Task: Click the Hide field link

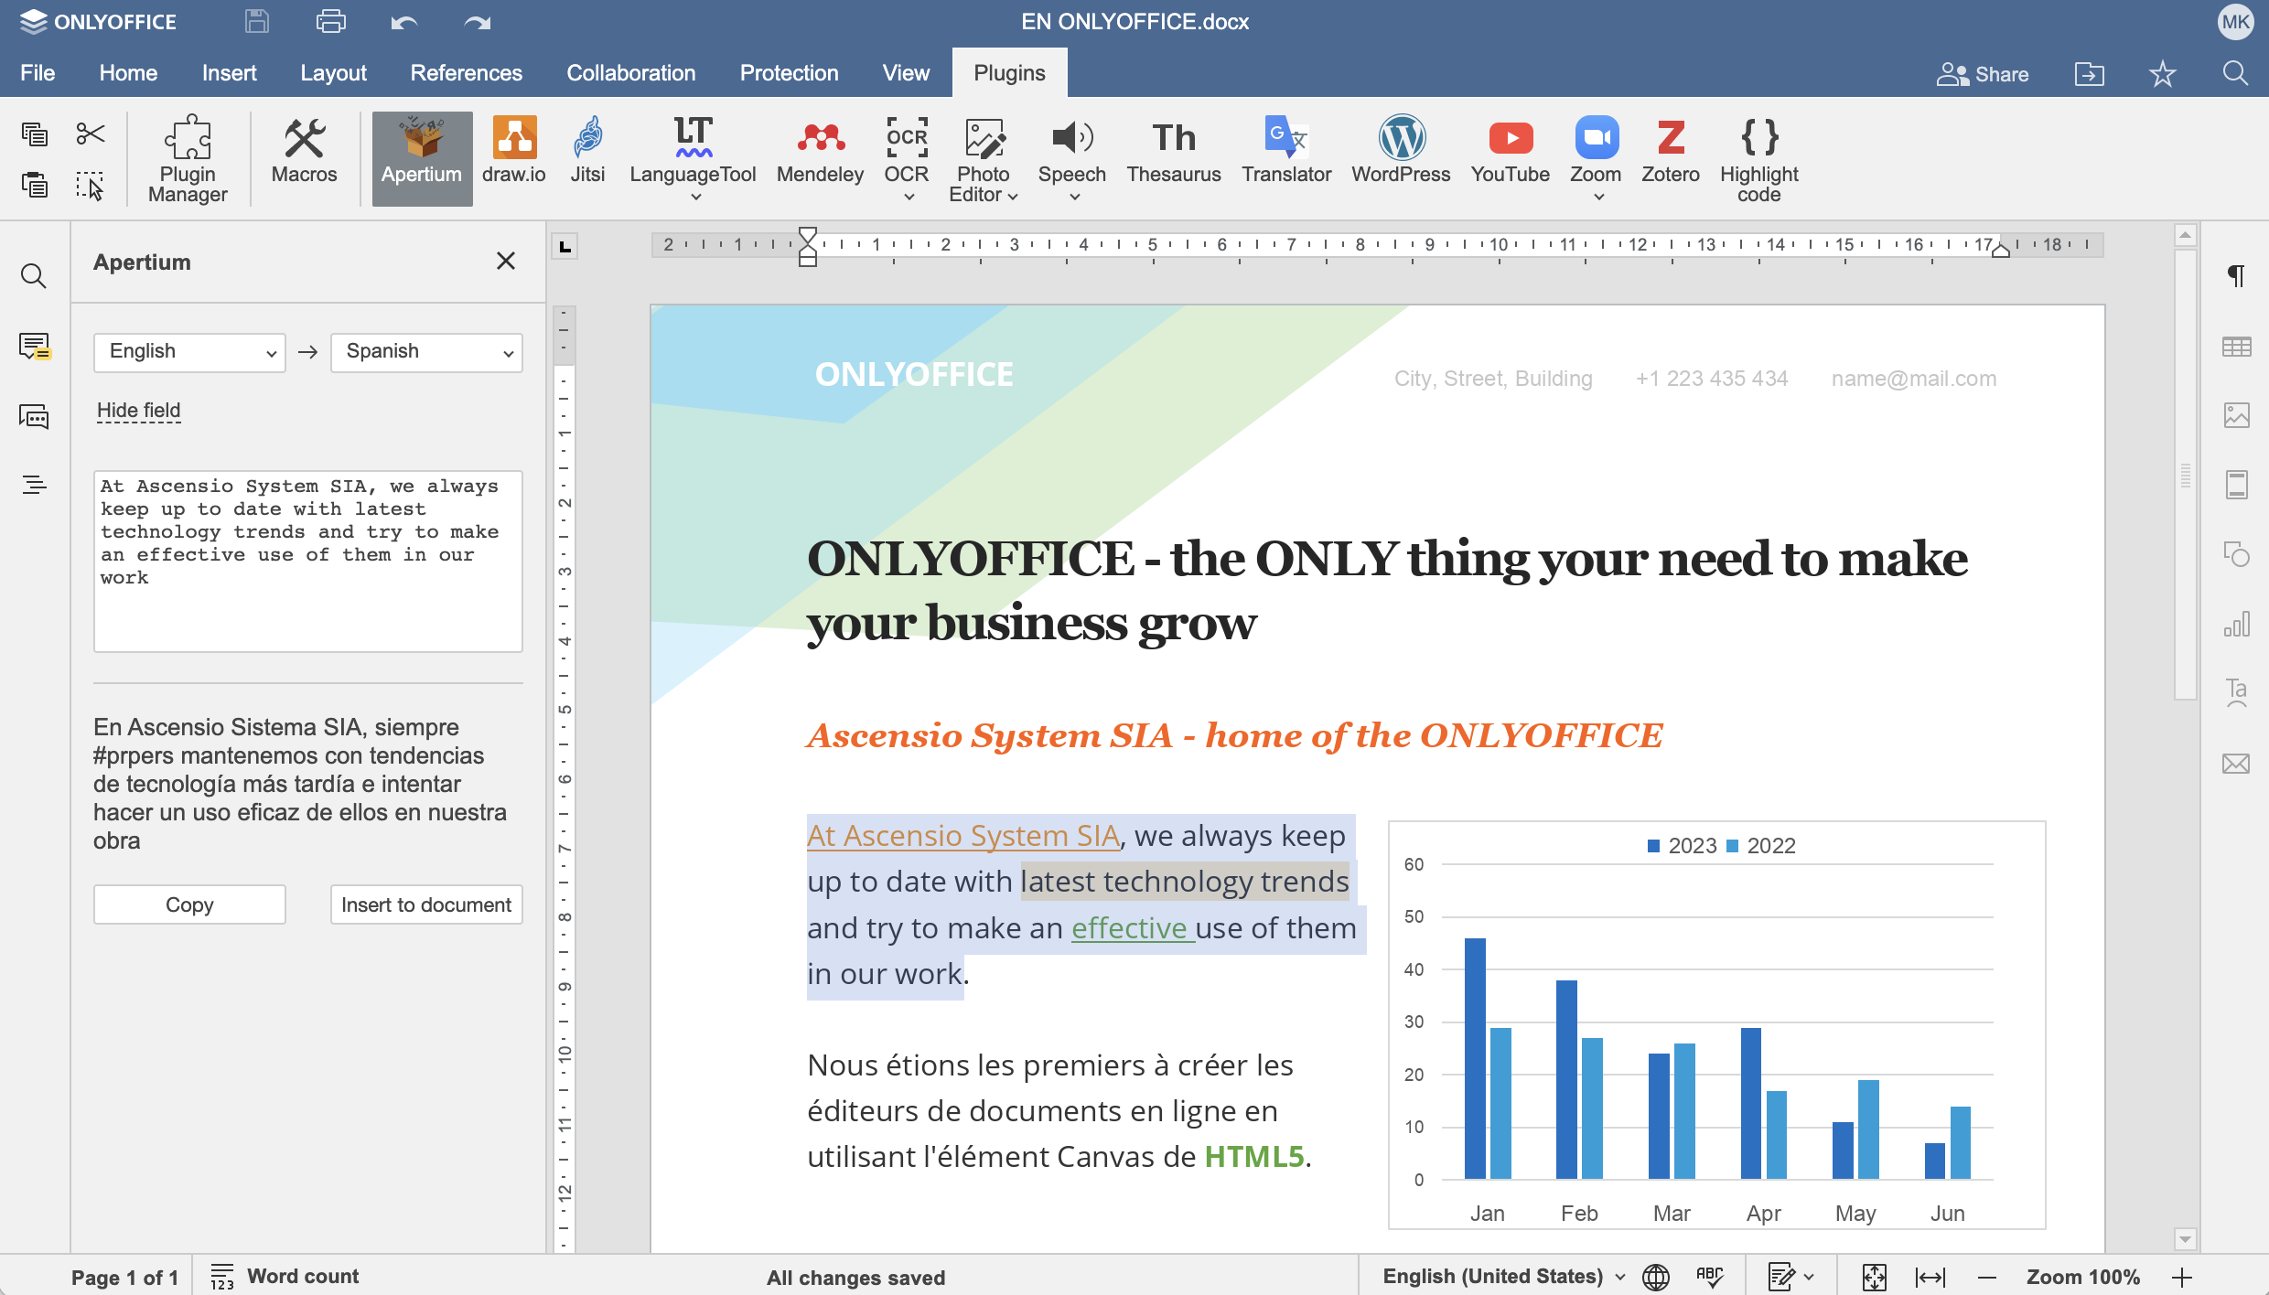Action: pos(139,411)
